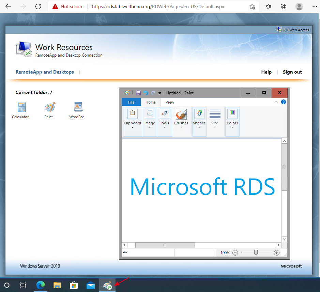
Task: Click the zoom in plus button
Action: 276,253
